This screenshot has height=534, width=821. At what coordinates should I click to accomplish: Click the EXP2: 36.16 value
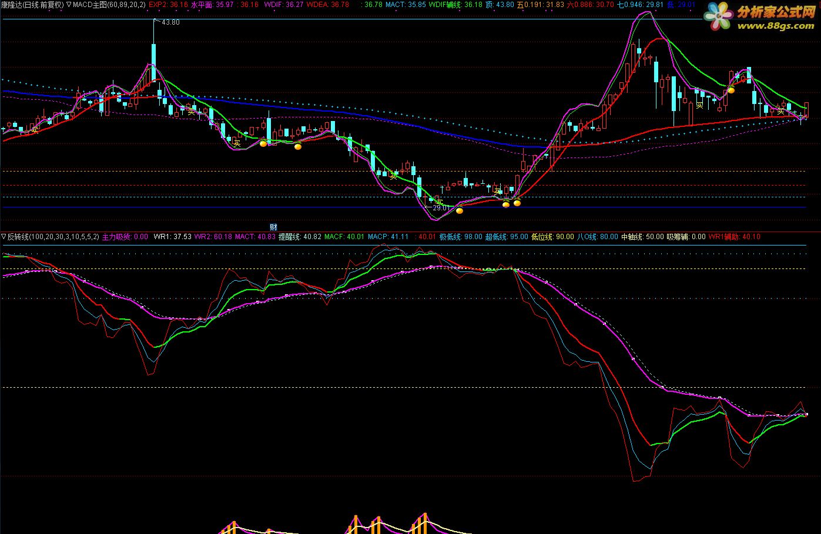click(x=168, y=4)
